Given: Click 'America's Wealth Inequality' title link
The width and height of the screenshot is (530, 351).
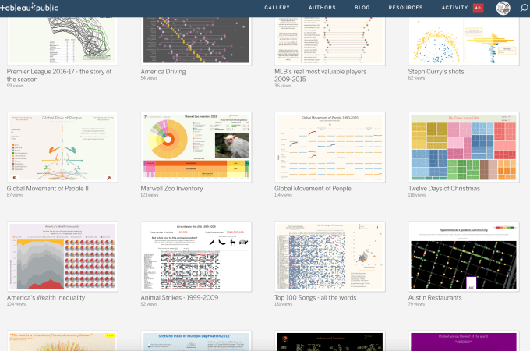Looking at the screenshot, I should coord(46,298).
